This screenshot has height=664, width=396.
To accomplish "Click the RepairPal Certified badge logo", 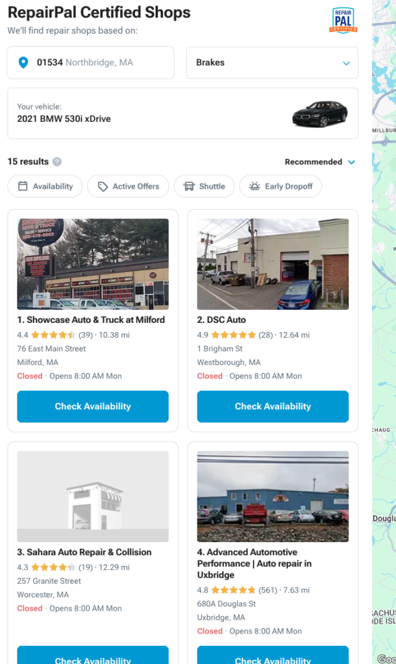I will 343,20.
